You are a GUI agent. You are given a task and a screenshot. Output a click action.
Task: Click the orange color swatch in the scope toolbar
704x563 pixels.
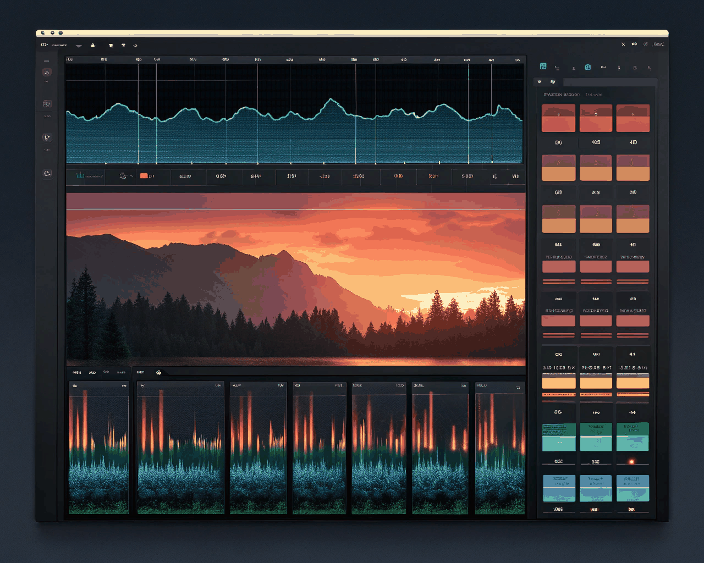(144, 175)
